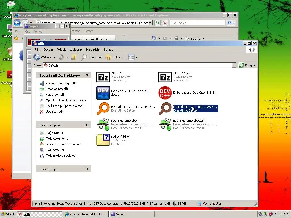Click the IE print icon
This screenshot has height=218, width=291.
click(176, 38)
